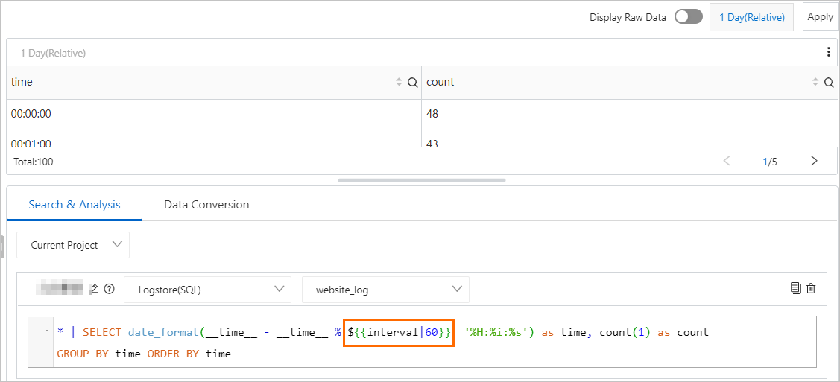Sort the table by count column
Screen dimensions: 840x382
pyautogui.click(x=815, y=83)
